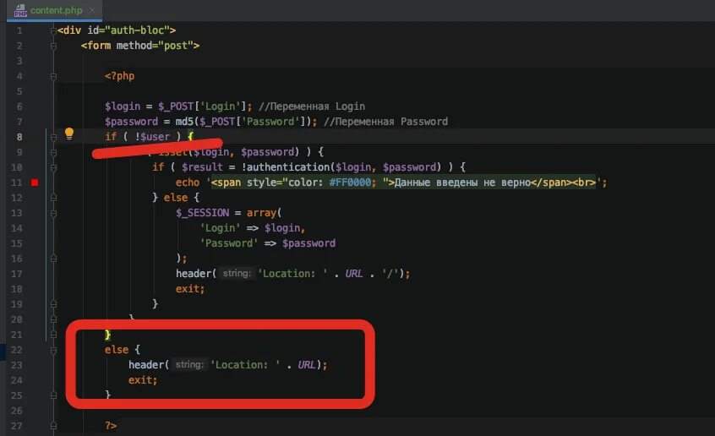Place cursor on md5 function call
715x436 pixels.
click(x=184, y=122)
